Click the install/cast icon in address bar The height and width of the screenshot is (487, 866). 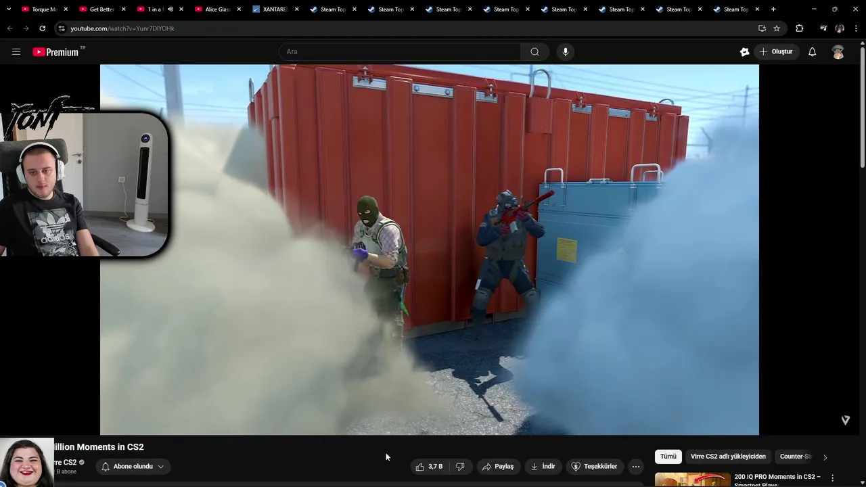(x=762, y=28)
